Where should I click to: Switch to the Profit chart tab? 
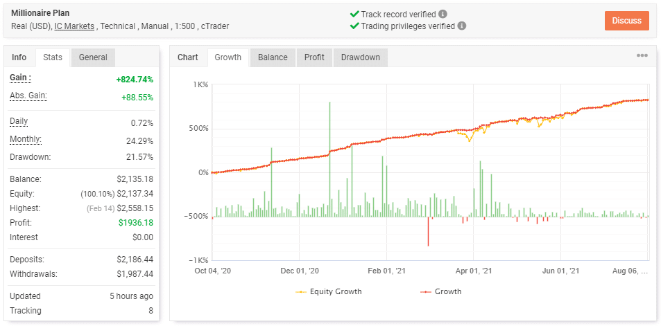(x=314, y=57)
